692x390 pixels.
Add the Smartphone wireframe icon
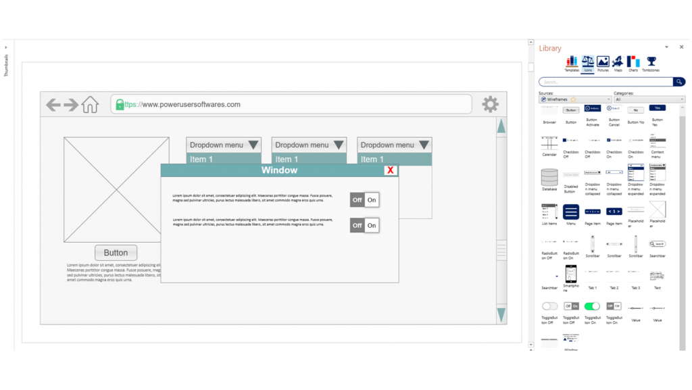(571, 275)
